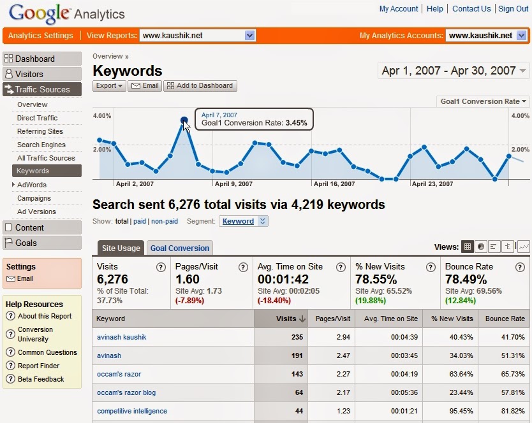Sort by Bounce Rate column header
Screen dimensions: 532x423
[505, 319]
